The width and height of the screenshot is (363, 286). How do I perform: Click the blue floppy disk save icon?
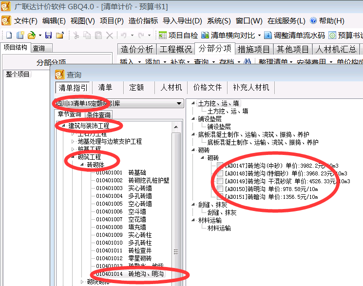point(48,35)
